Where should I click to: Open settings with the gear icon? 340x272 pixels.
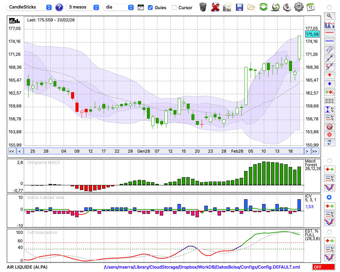tap(299, 7)
